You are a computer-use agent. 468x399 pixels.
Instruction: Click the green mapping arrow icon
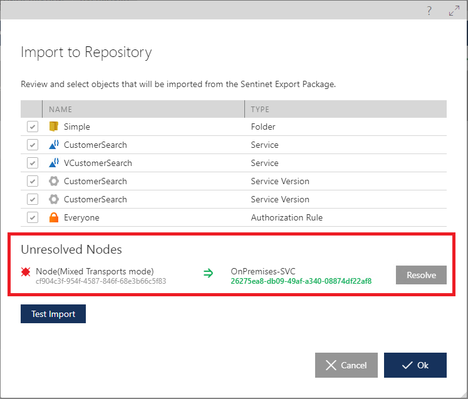pyautogui.click(x=207, y=272)
